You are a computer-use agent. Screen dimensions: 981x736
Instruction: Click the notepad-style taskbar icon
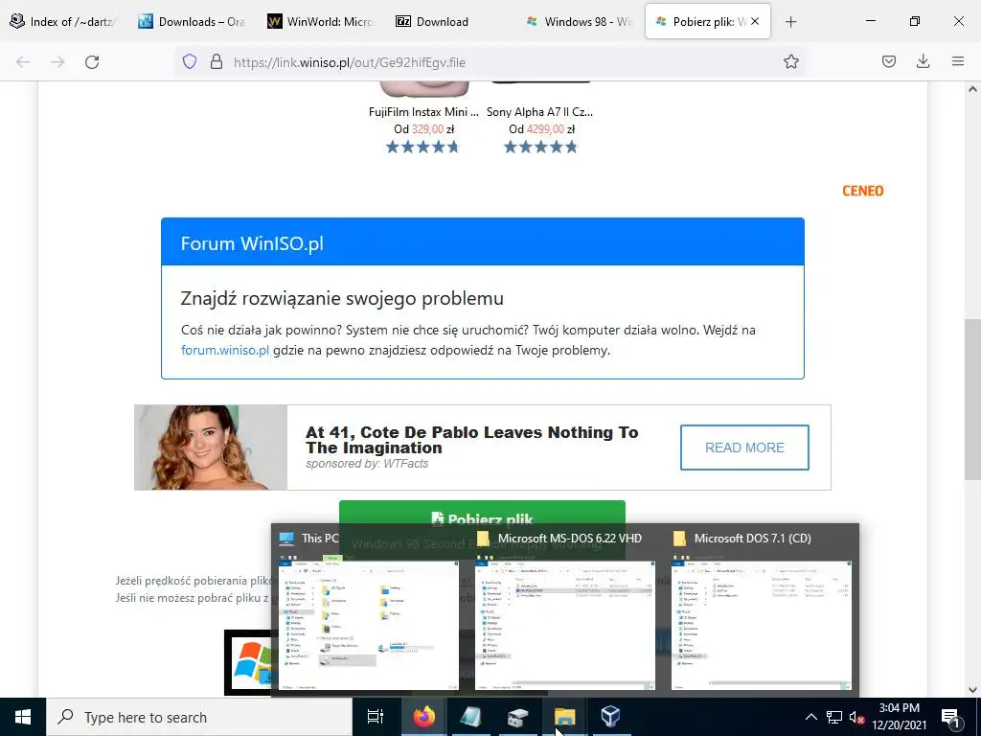(x=470, y=717)
